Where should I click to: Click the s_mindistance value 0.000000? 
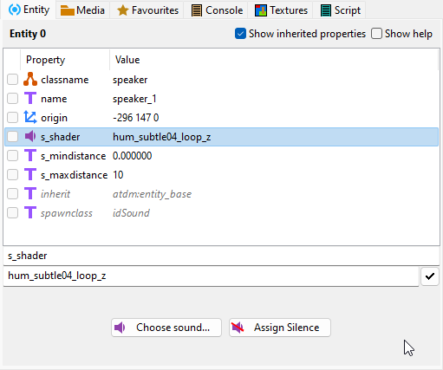point(132,156)
